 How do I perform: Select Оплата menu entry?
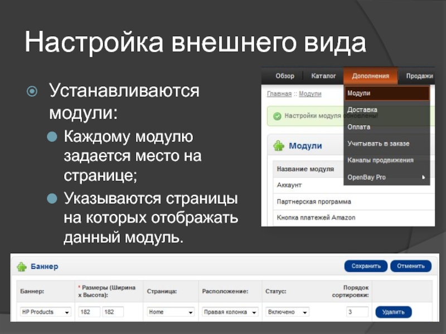(359, 127)
